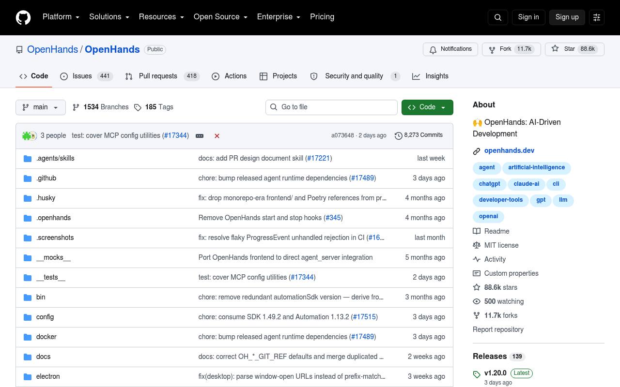620x387 pixels.
Task: Open the Solutions dropdown menu
Action: 109,17
